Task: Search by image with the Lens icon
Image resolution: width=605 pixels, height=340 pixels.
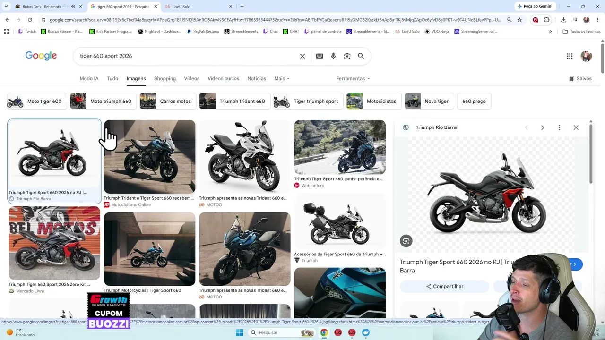Action: (347, 56)
